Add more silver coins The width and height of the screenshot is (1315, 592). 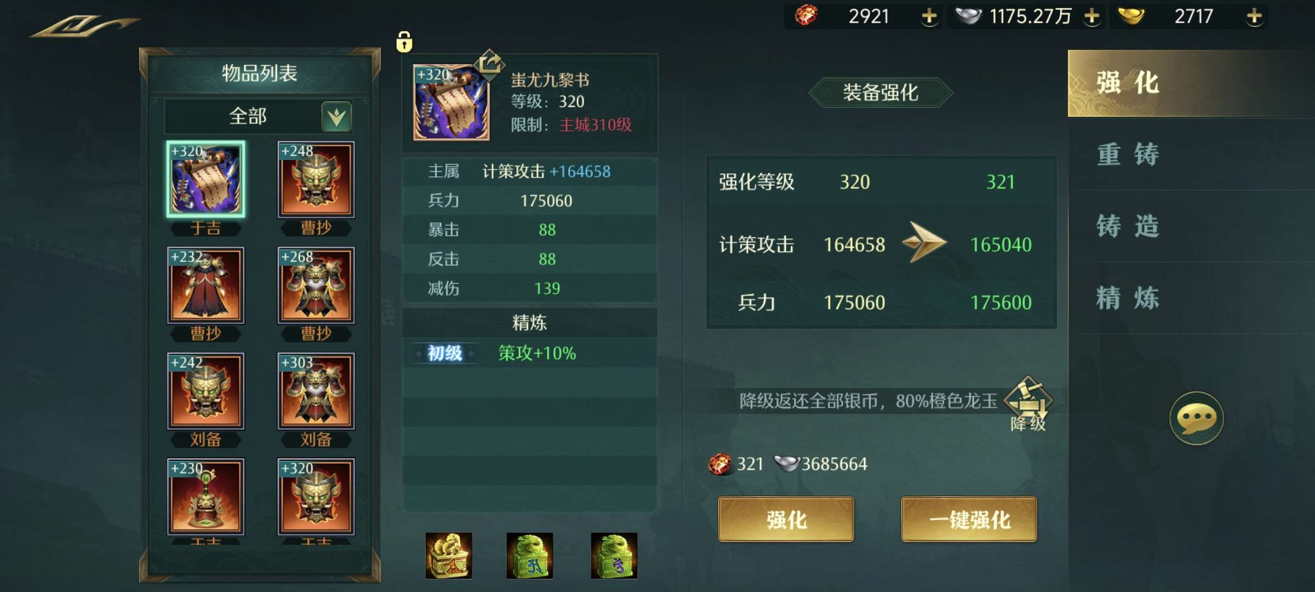pyautogui.click(x=1091, y=16)
